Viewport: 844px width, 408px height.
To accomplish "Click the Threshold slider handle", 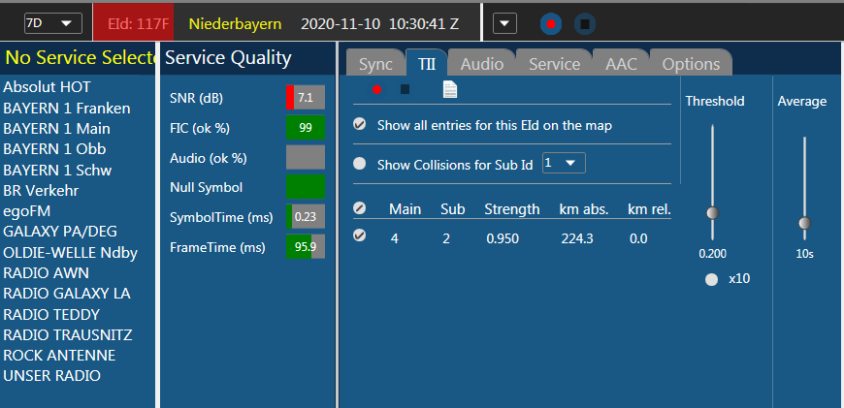I will coord(713,212).
